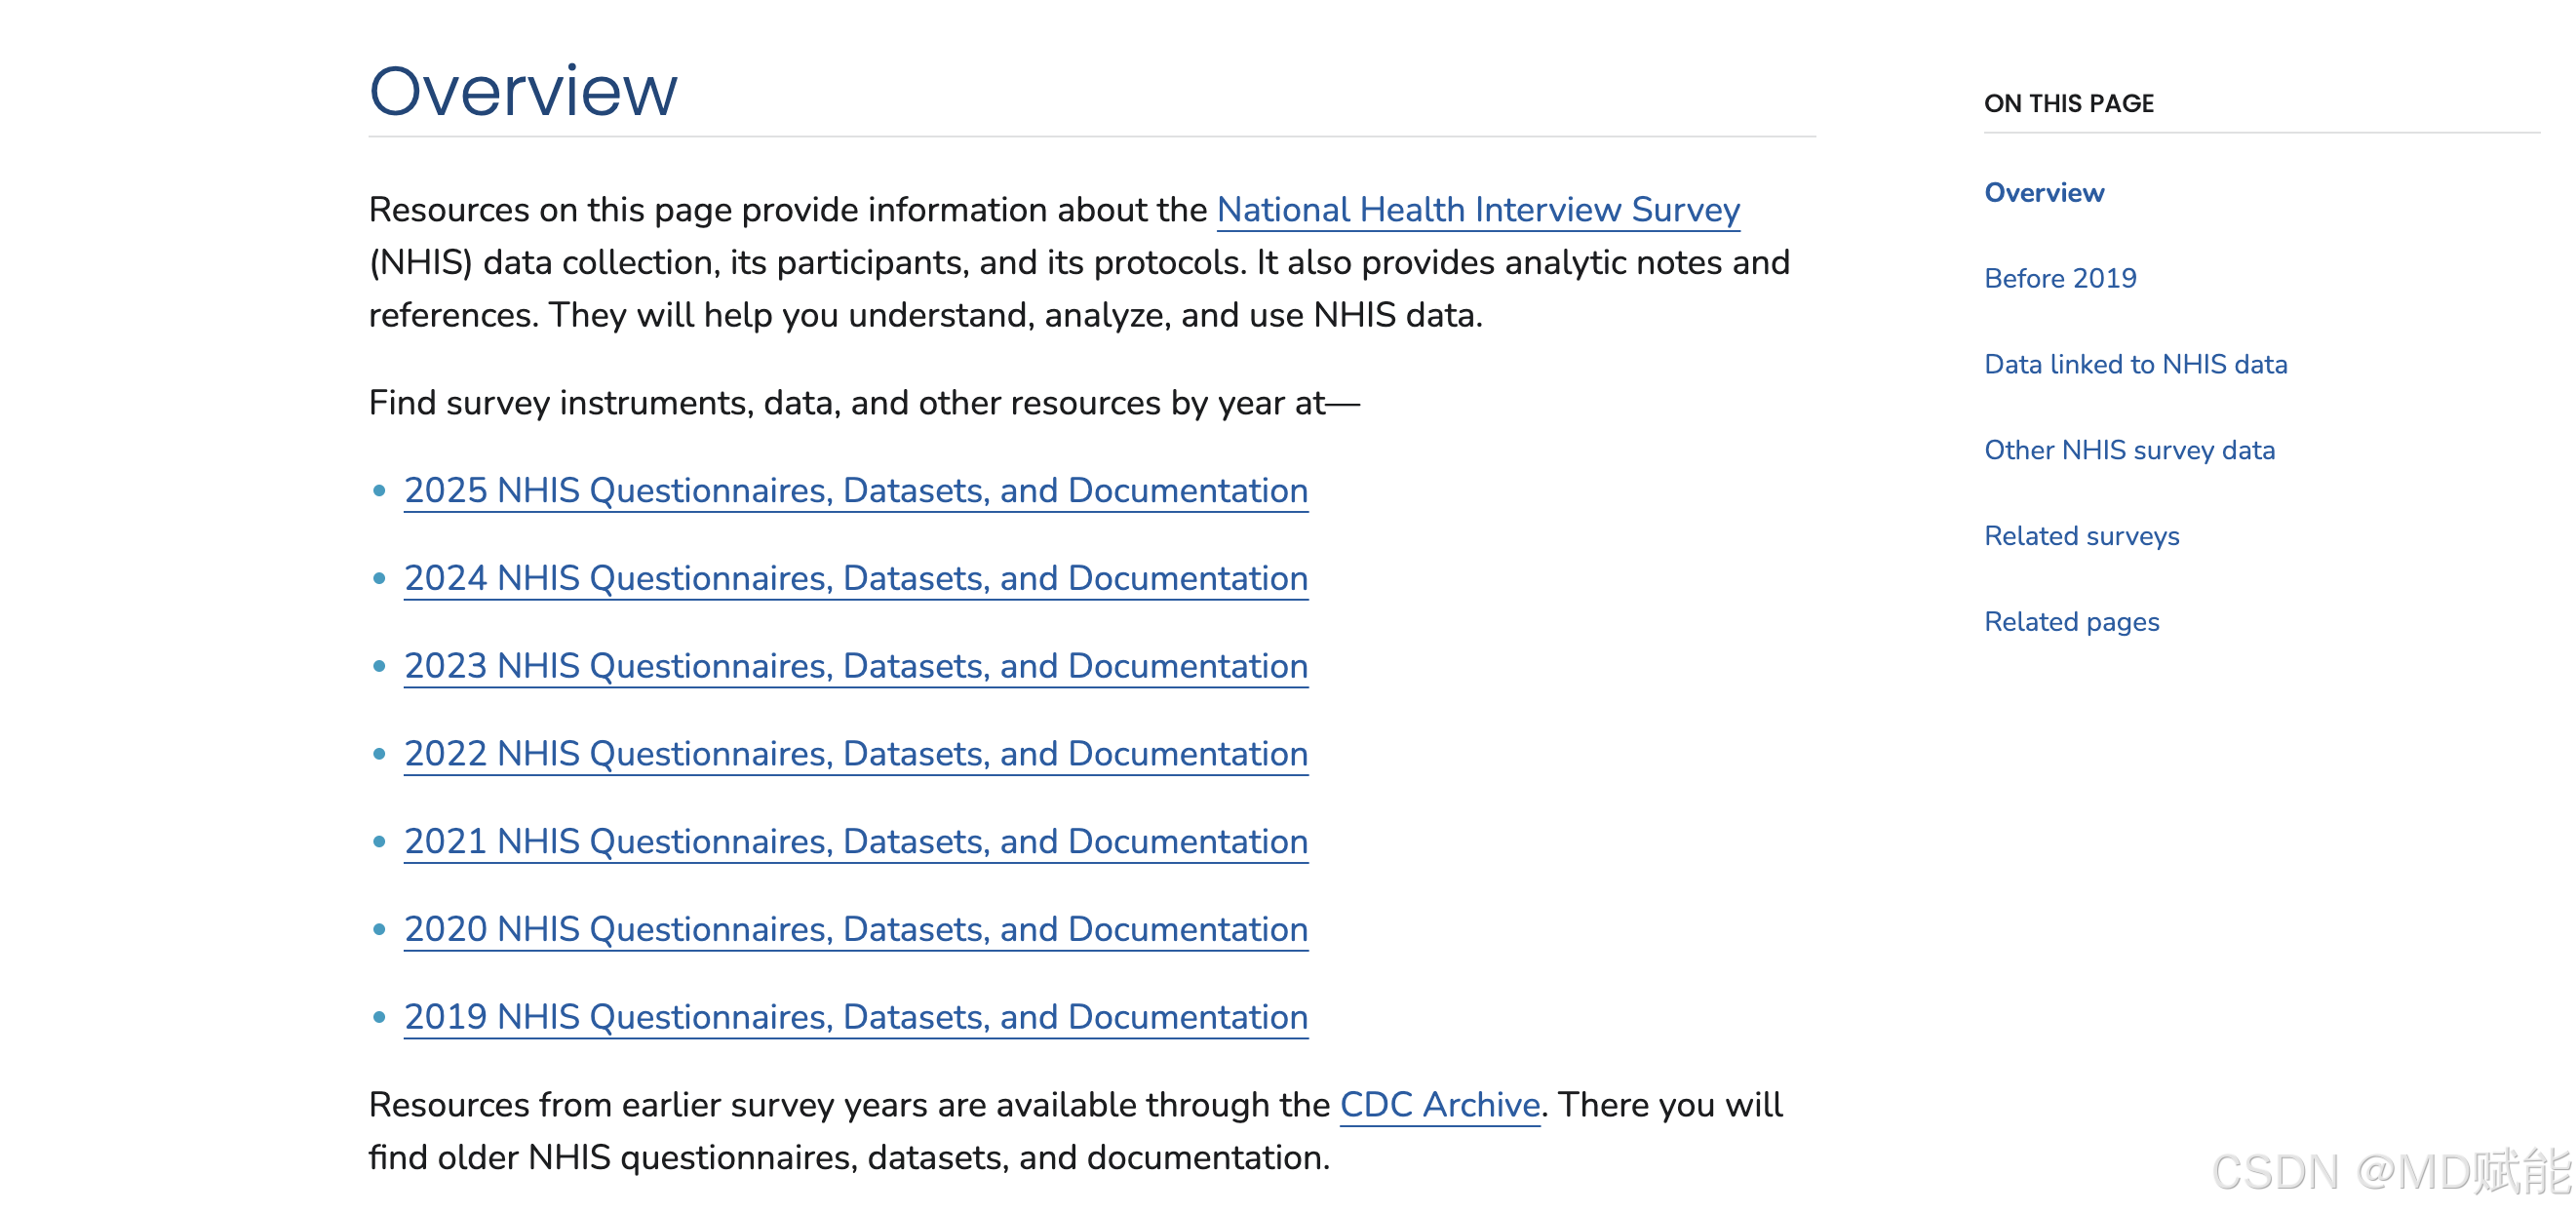
Task: Click the CSDN watermark text
Action: click(2390, 1171)
